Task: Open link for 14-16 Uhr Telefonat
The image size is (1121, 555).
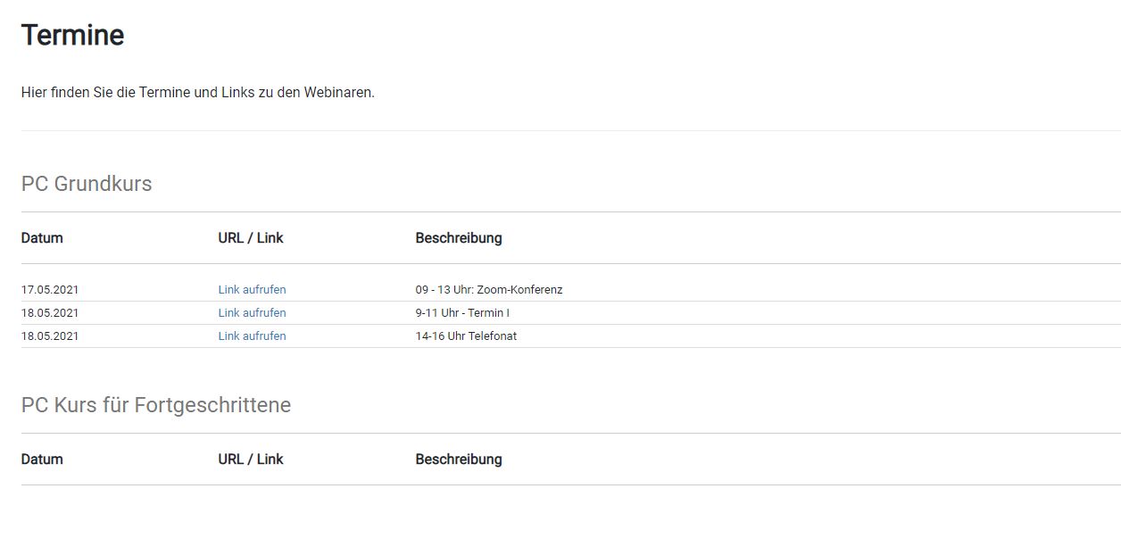Action: click(252, 336)
